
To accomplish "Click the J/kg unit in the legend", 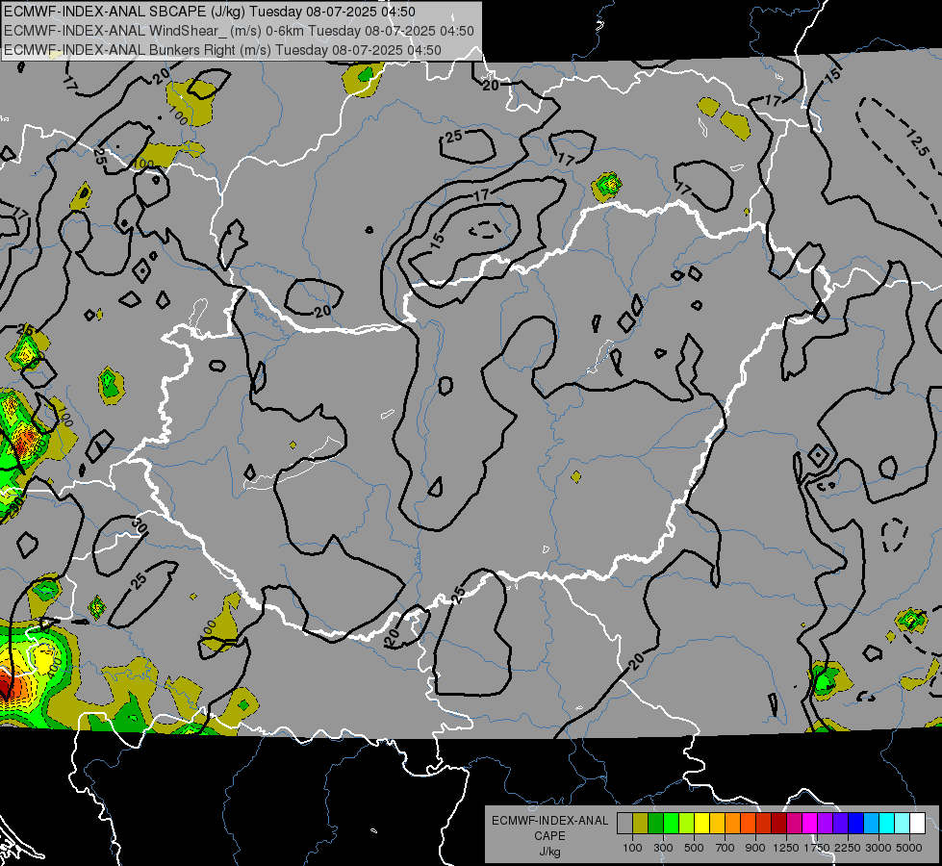I will [x=549, y=852].
